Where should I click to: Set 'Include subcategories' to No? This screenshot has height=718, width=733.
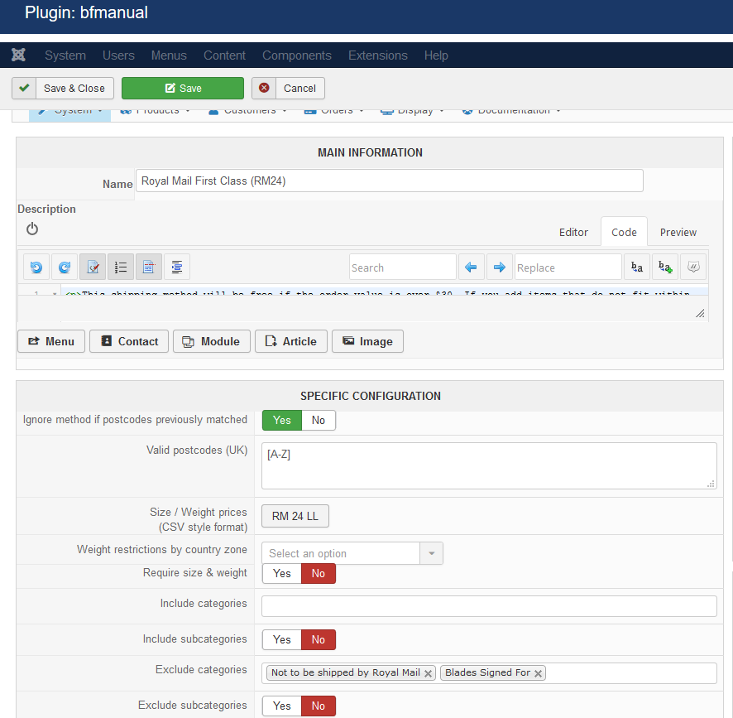coord(319,640)
